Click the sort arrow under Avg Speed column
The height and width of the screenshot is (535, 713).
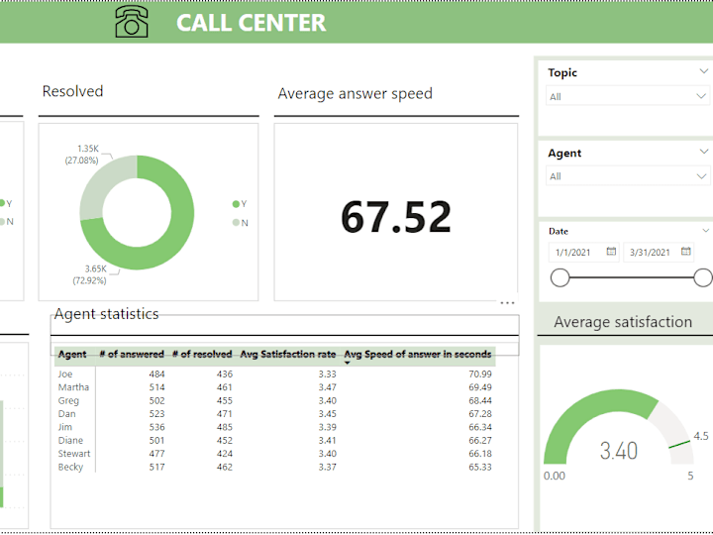click(348, 363)
